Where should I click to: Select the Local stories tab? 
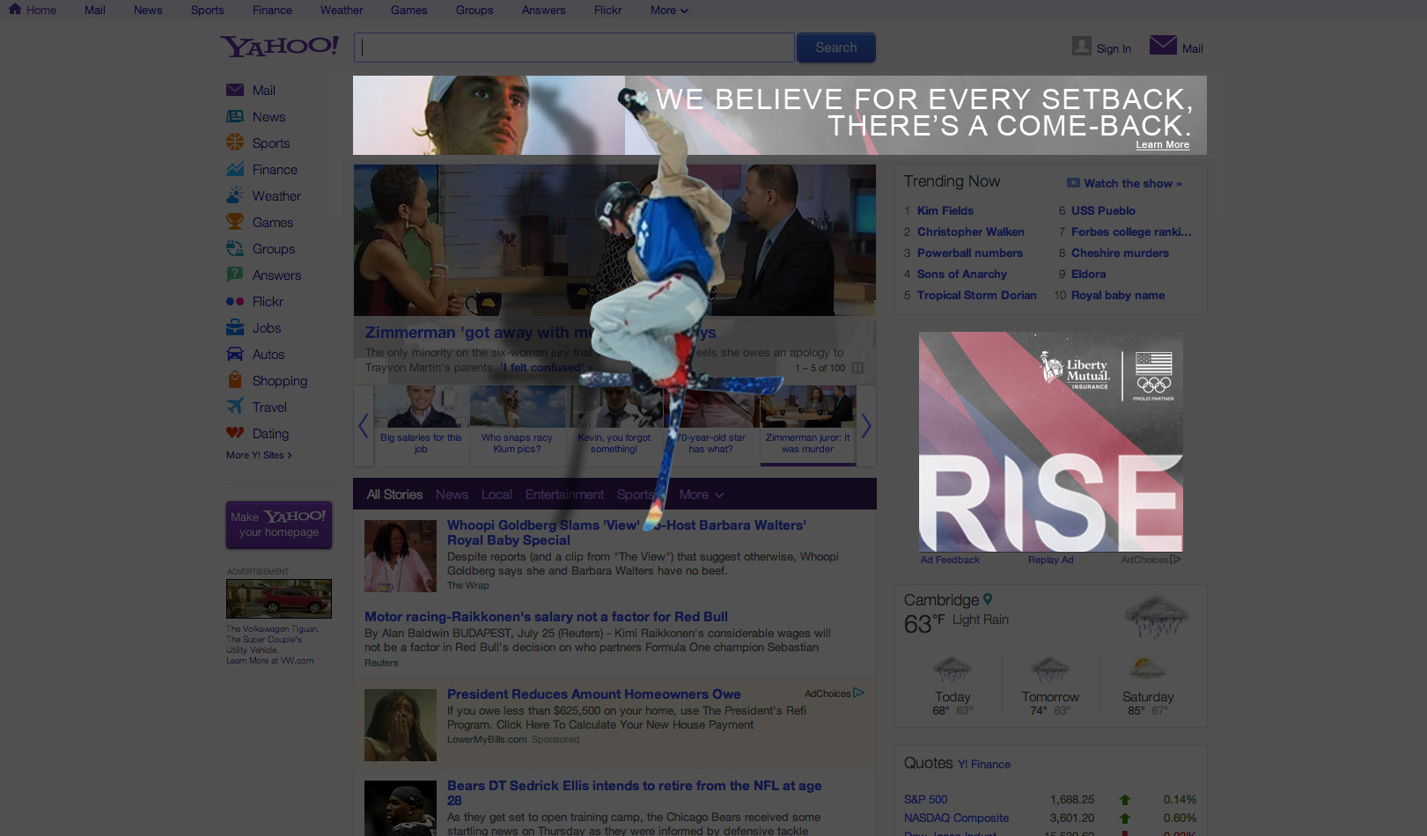(497, 495)
